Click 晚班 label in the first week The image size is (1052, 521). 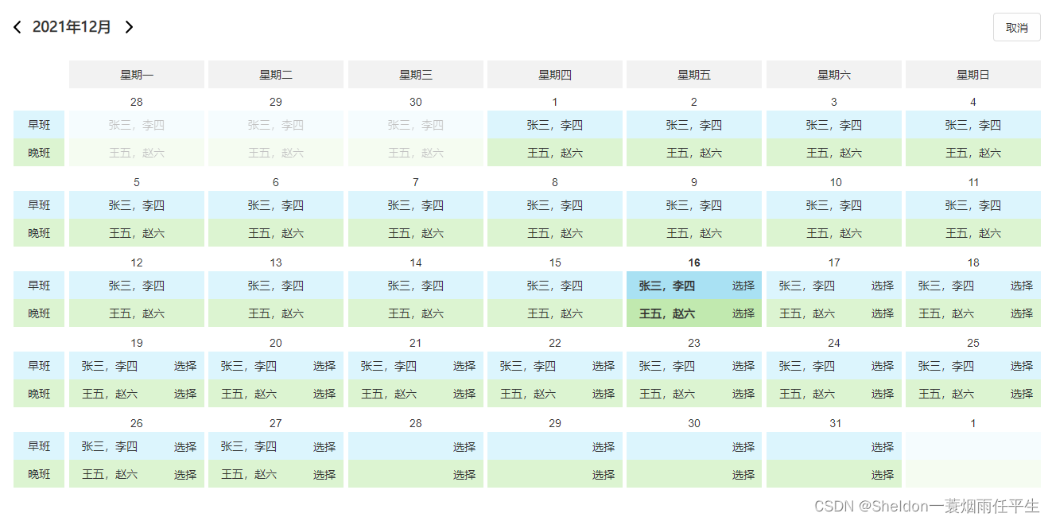[x=39, y=153]
